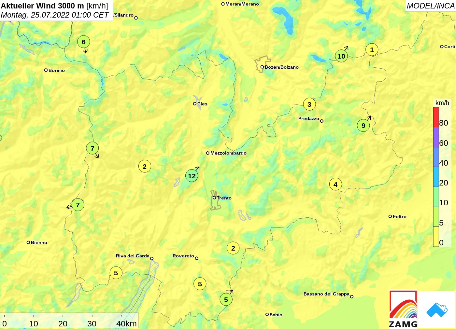456x329 pixels.
Task: Click the Bienno label
Action: pos(39,242)
